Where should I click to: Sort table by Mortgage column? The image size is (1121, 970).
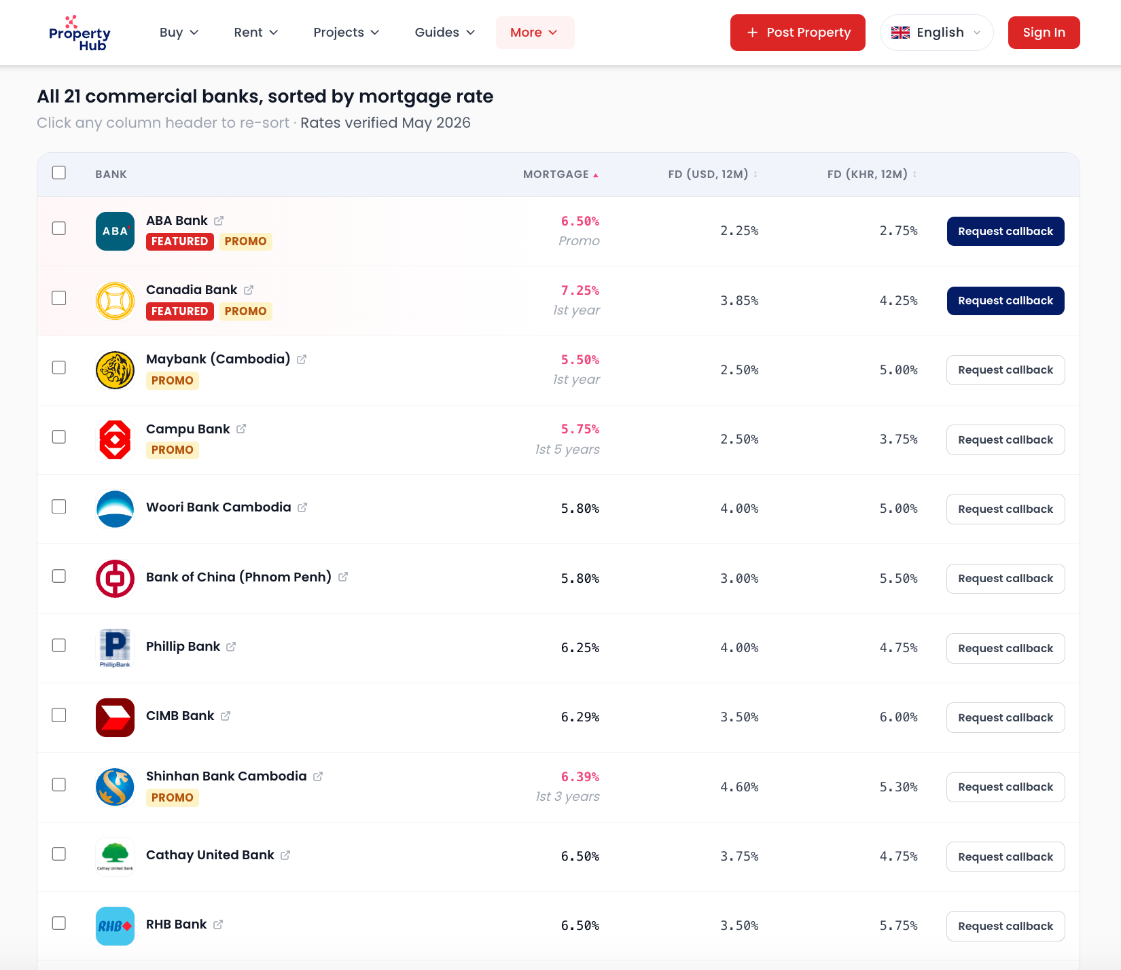click(x=560, y=175)
